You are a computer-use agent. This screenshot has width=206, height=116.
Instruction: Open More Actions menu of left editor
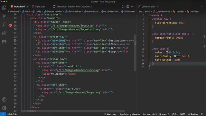tap(132, 6)
